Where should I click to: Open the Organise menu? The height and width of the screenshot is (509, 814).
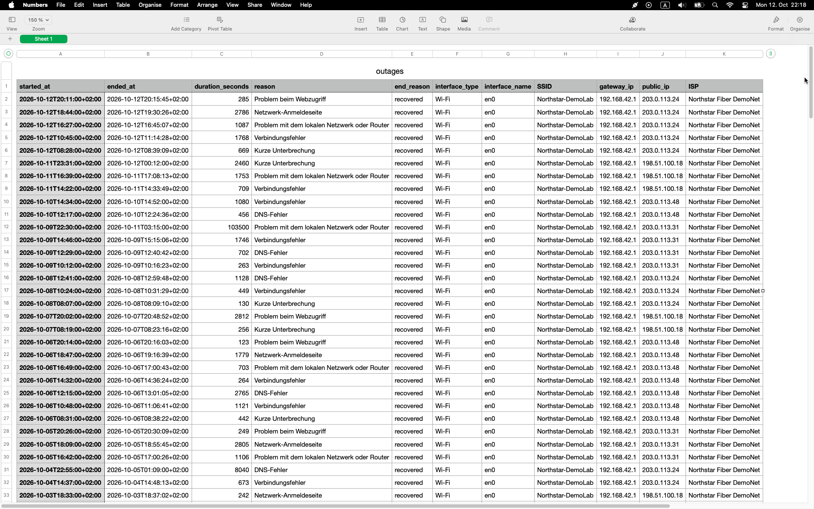pos(150,5)
